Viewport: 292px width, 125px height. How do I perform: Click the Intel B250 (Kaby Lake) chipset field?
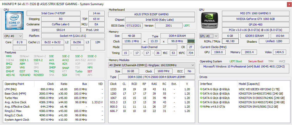point(160,20)
